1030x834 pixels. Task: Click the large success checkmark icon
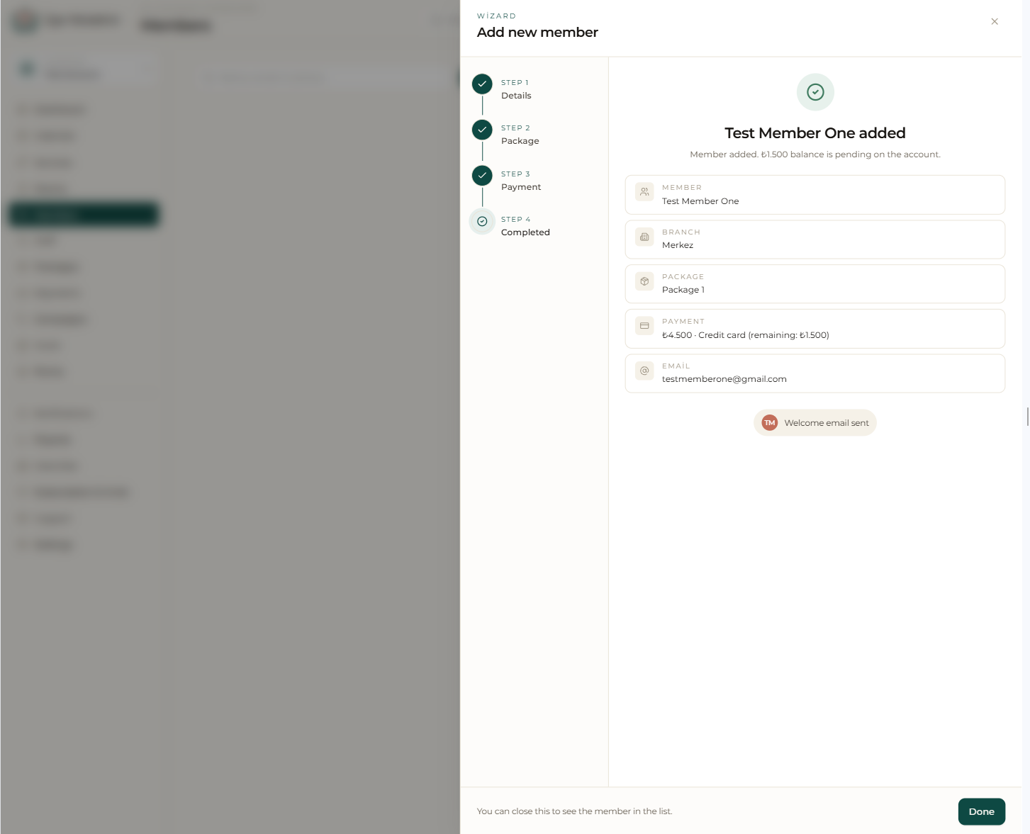815,92
